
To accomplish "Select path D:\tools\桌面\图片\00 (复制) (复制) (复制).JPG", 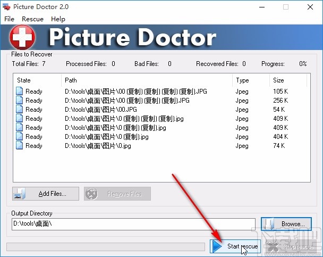I will (x=127, y=100).
